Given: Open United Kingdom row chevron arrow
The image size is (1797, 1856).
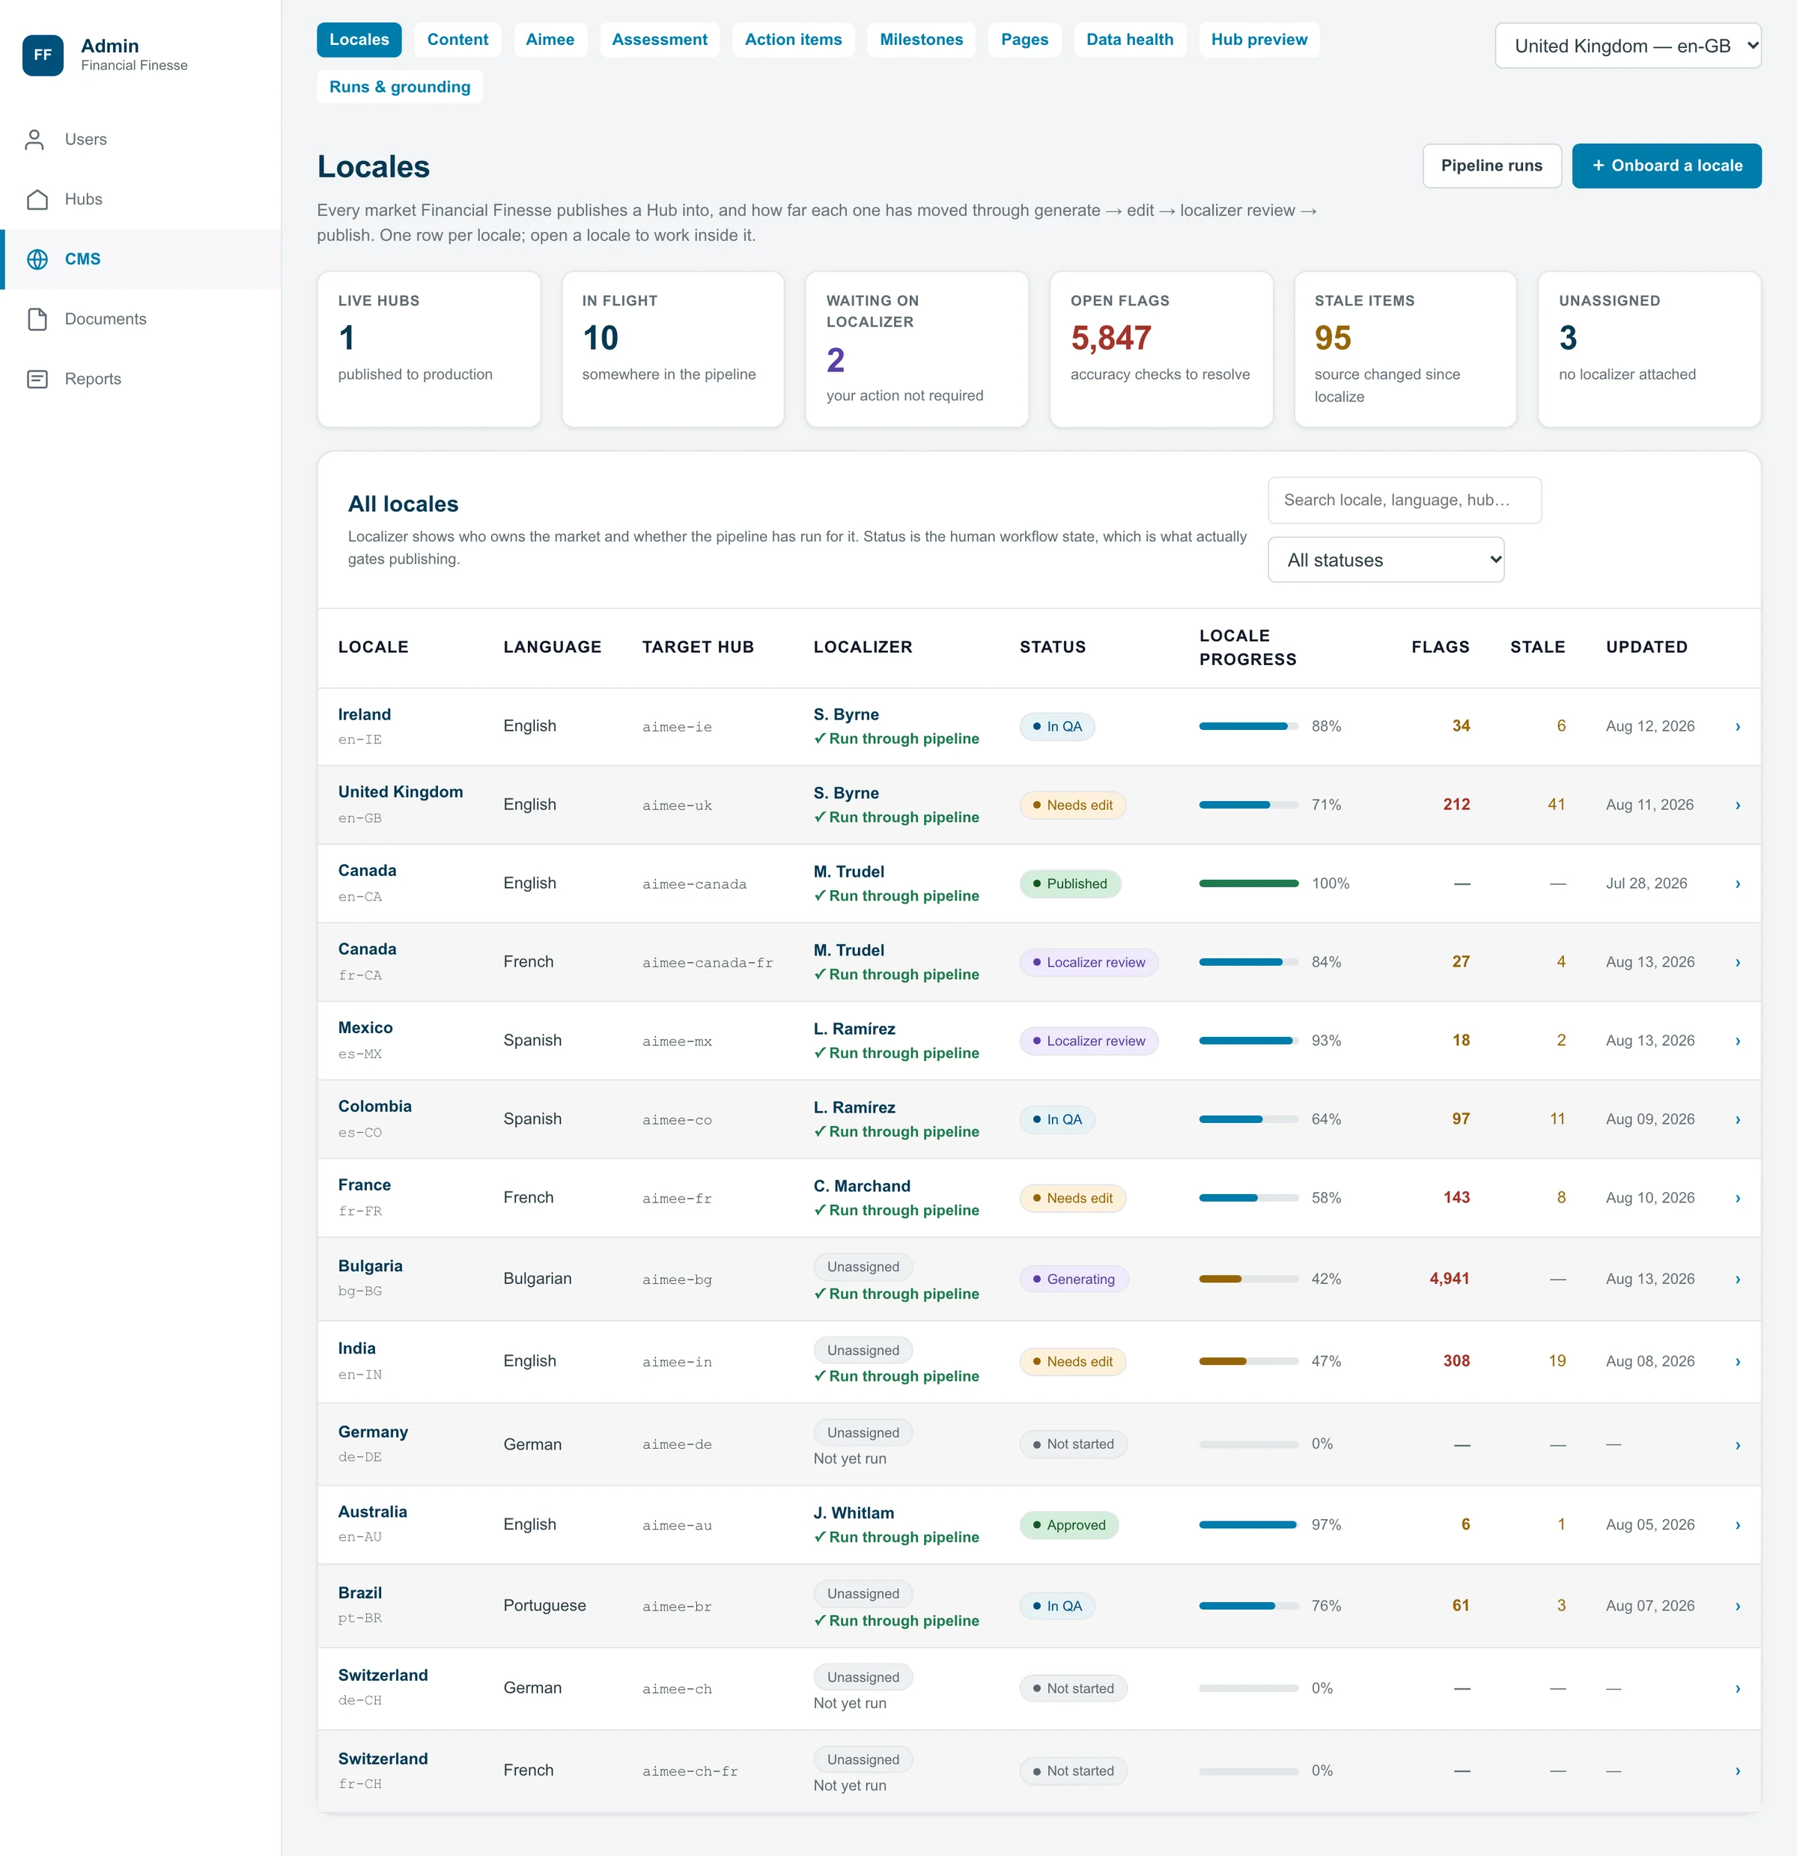Looking at the screenshot, I should click(x=1737, y=806).
